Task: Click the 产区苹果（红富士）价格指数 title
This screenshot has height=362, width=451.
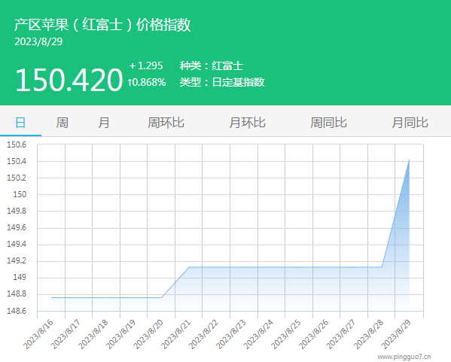Action: click(102, 24)
